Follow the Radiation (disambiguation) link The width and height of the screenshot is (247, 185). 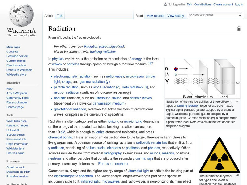(104, 47)
